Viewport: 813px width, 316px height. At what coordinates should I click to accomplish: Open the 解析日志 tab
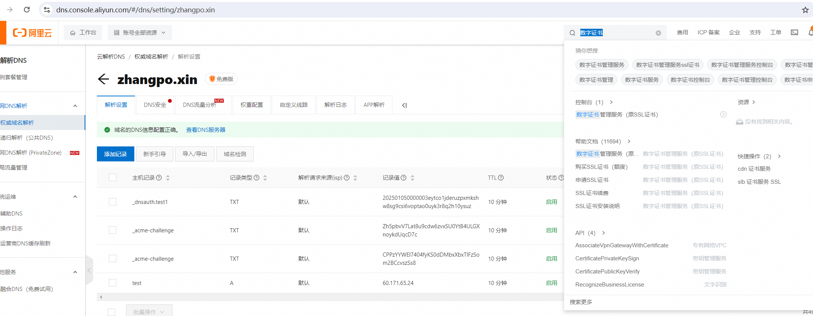[x=336, y=105]
